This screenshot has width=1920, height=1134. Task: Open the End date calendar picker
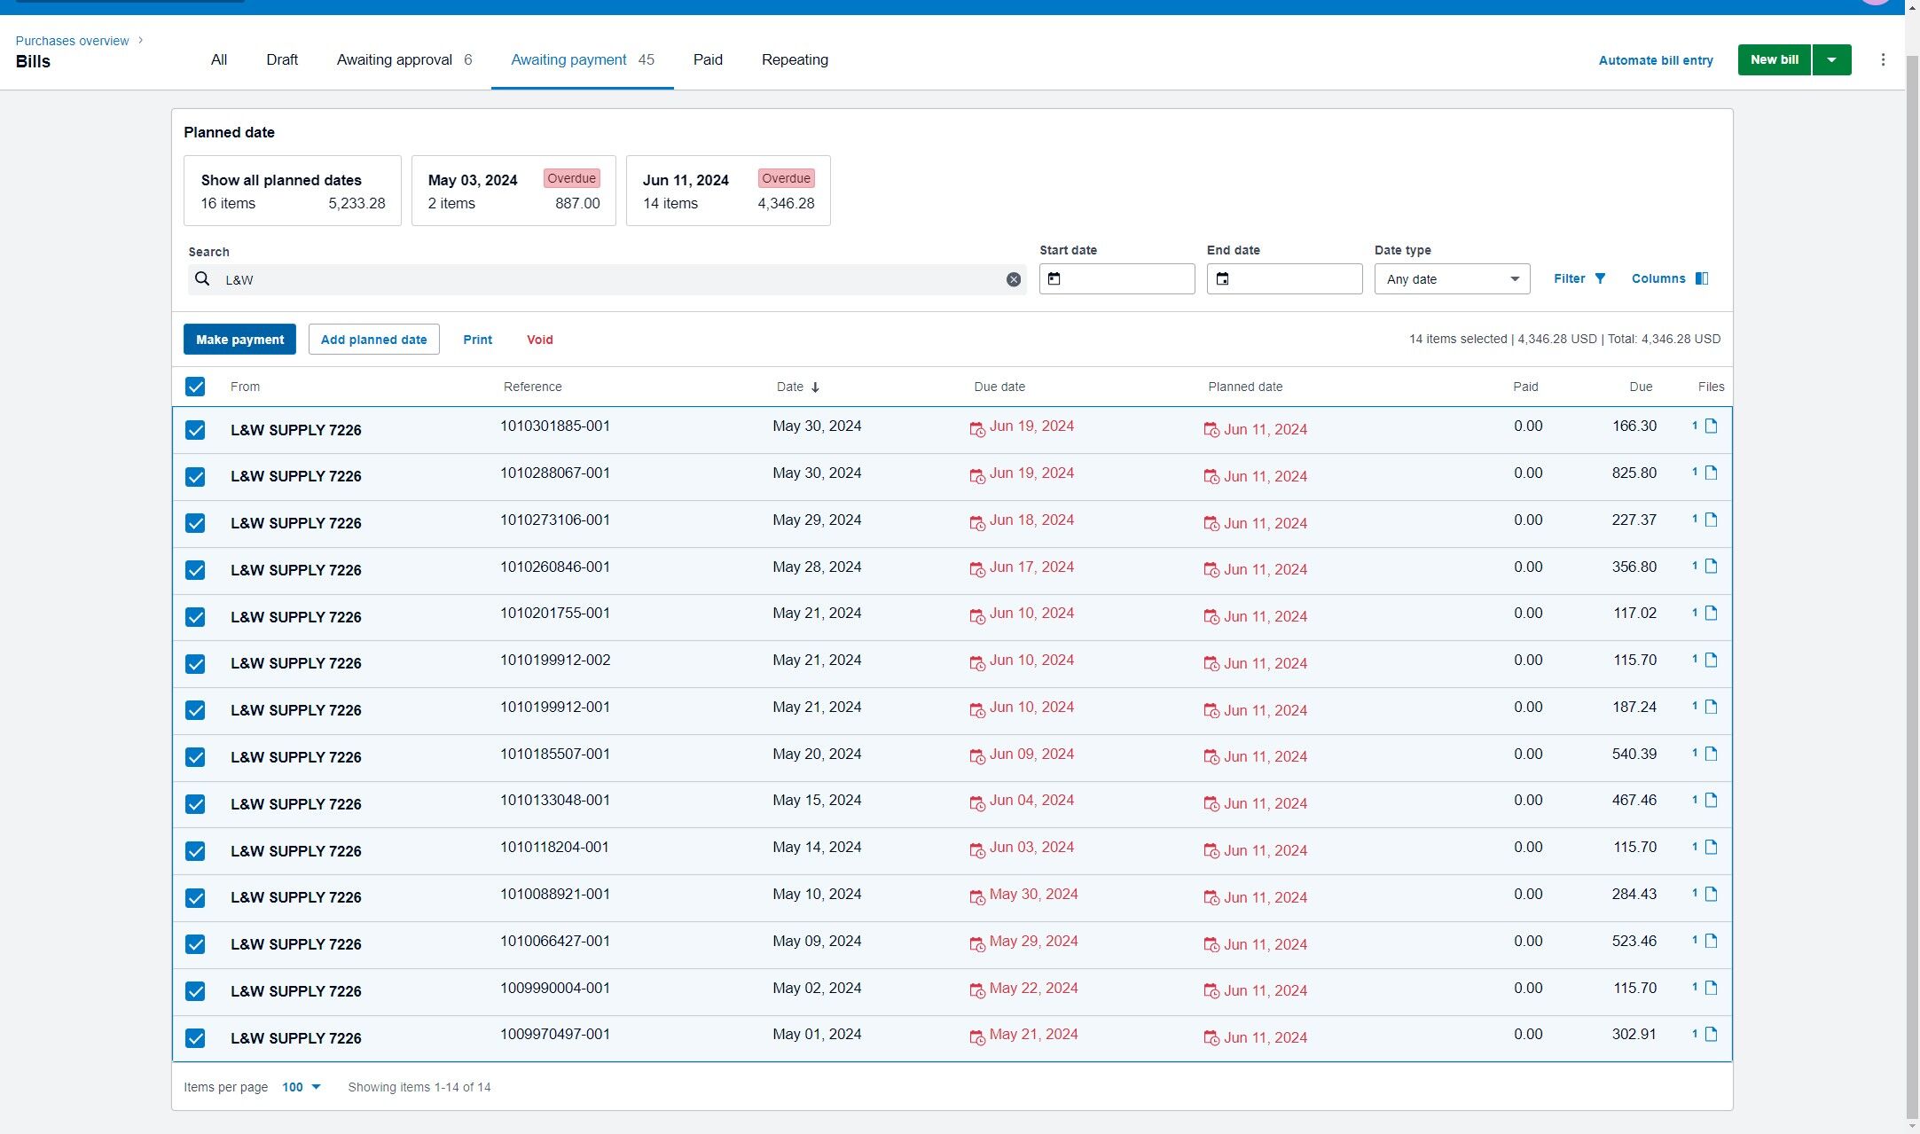tap(1222, 279)
